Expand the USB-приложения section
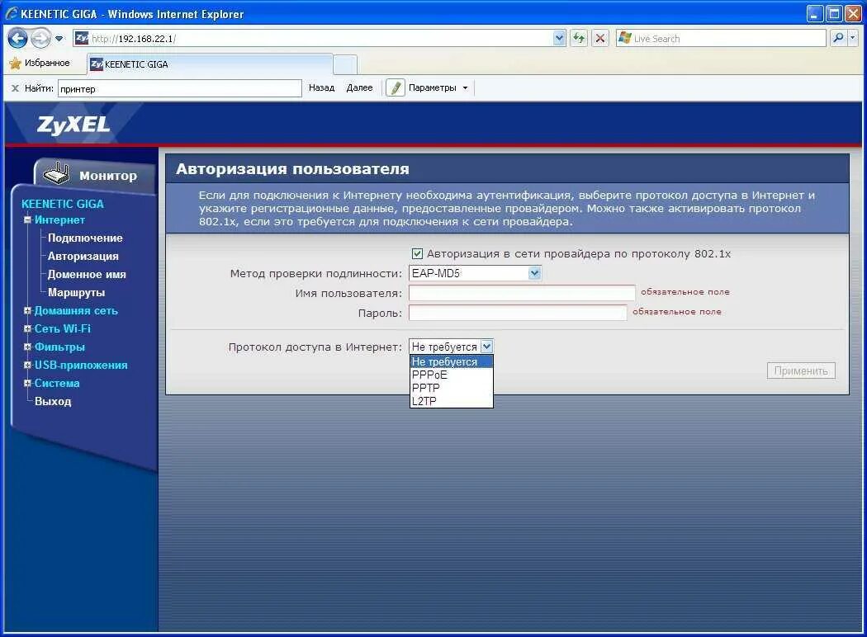 [x=27, y=366]
